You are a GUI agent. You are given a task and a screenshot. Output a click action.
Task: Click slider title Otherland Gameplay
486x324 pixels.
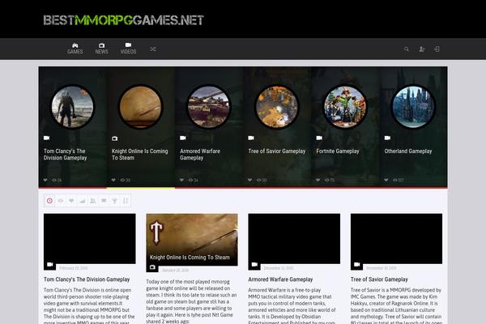408,151
